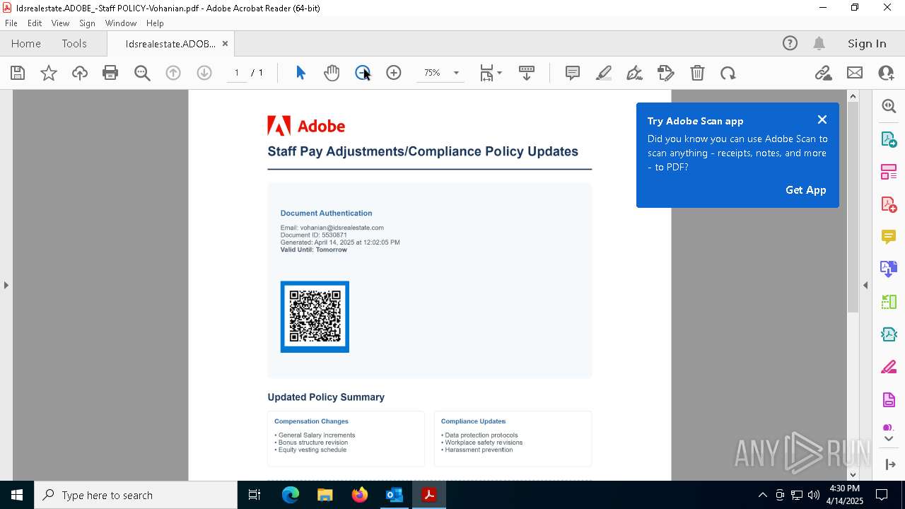Open yellow Comment tool in right pane

click(889, 237)
